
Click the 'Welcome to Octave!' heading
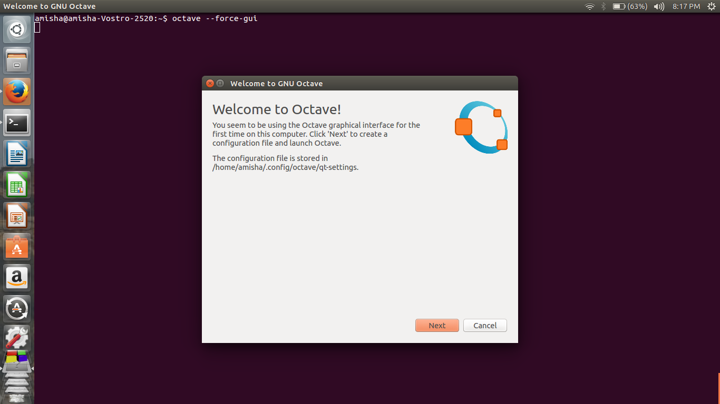tap(277, 109)
